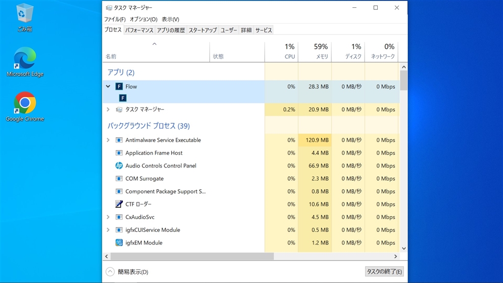Expand Antimalware Service Executable entry
Viewport: 503px width, 283px height.
108,140
